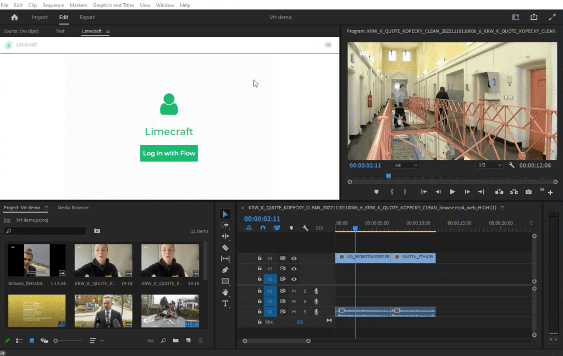Open sort icons dropdown arrow
The image size is (563, 356).
pyautogui.click(x=102, y=341)
